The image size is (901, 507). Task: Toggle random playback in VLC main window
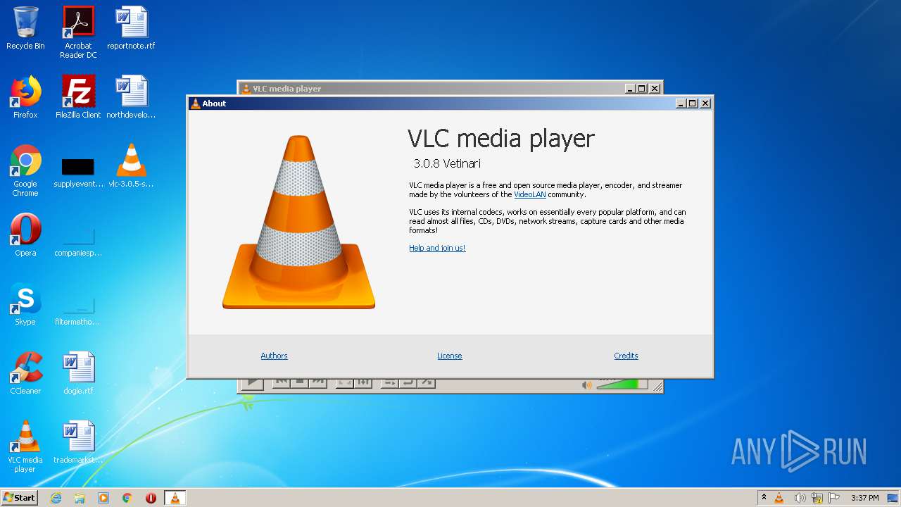426,382
